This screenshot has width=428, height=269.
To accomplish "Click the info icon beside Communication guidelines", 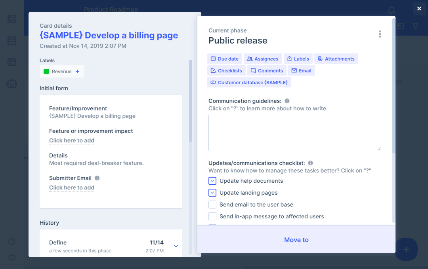I will coord(287,101).
